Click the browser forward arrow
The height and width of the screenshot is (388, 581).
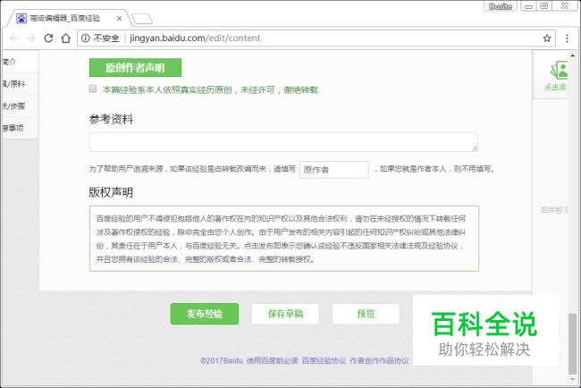pyautogui.click(x=31, y=38)
